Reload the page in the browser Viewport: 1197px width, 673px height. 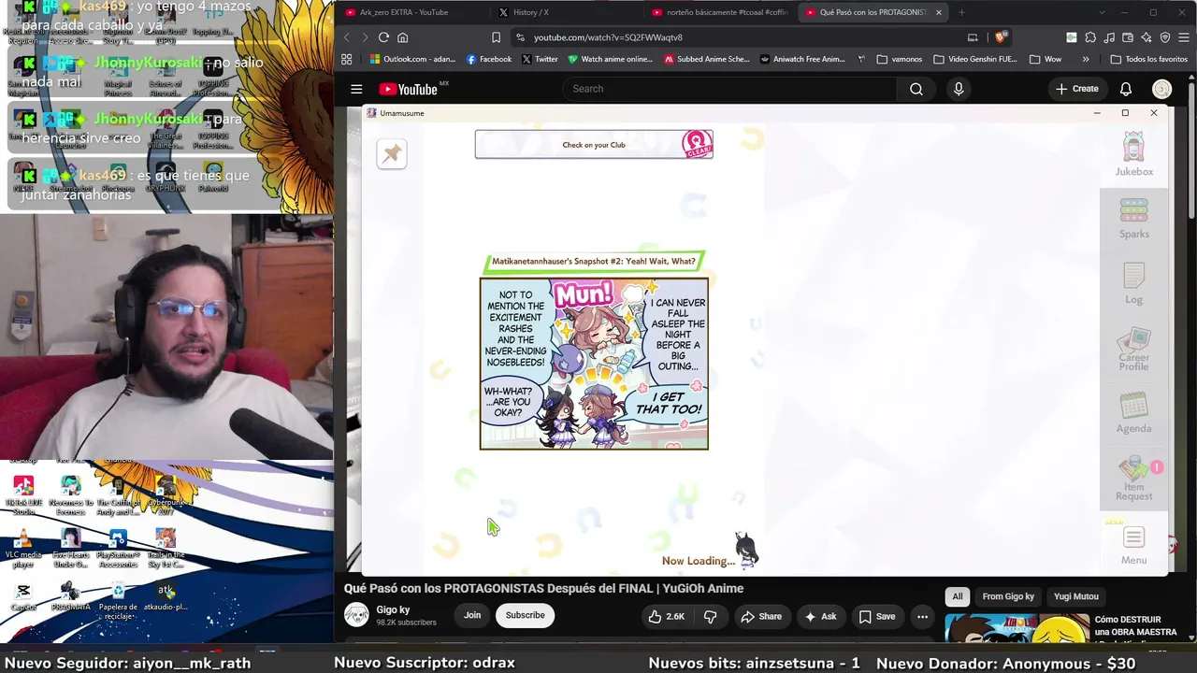383,37
